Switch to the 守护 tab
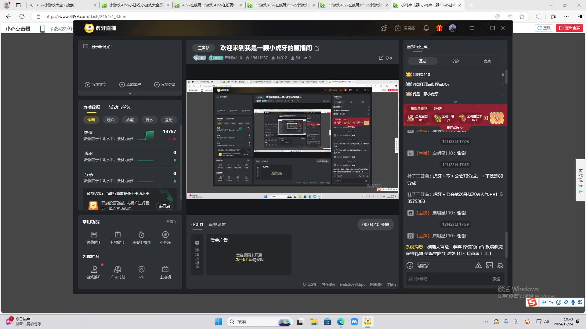 (x=455, y=61)
